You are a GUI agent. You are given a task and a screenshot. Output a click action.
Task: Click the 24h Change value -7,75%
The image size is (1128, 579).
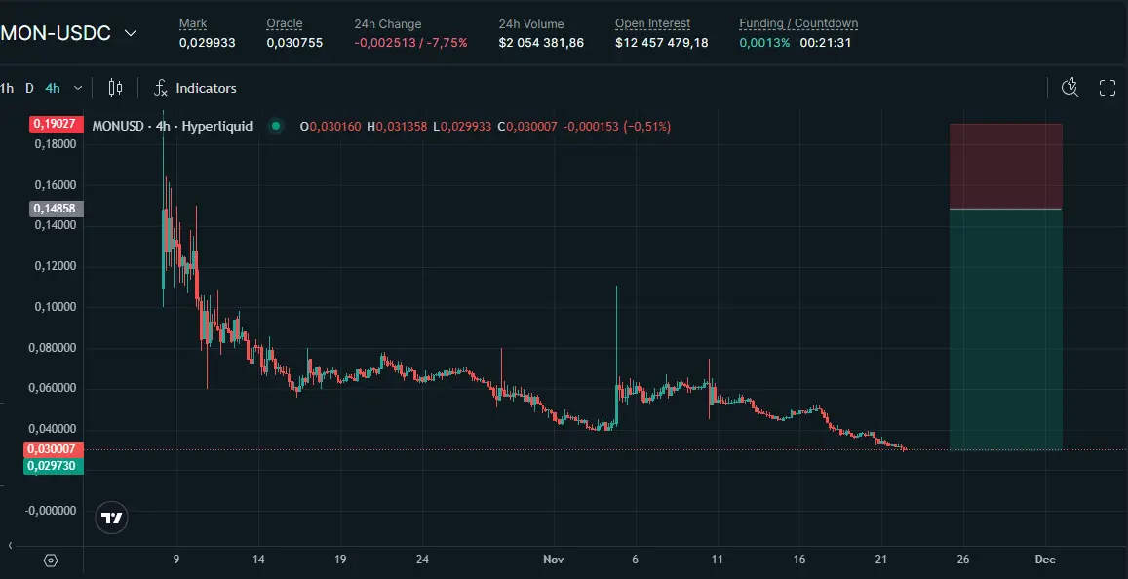coord(446,43)
